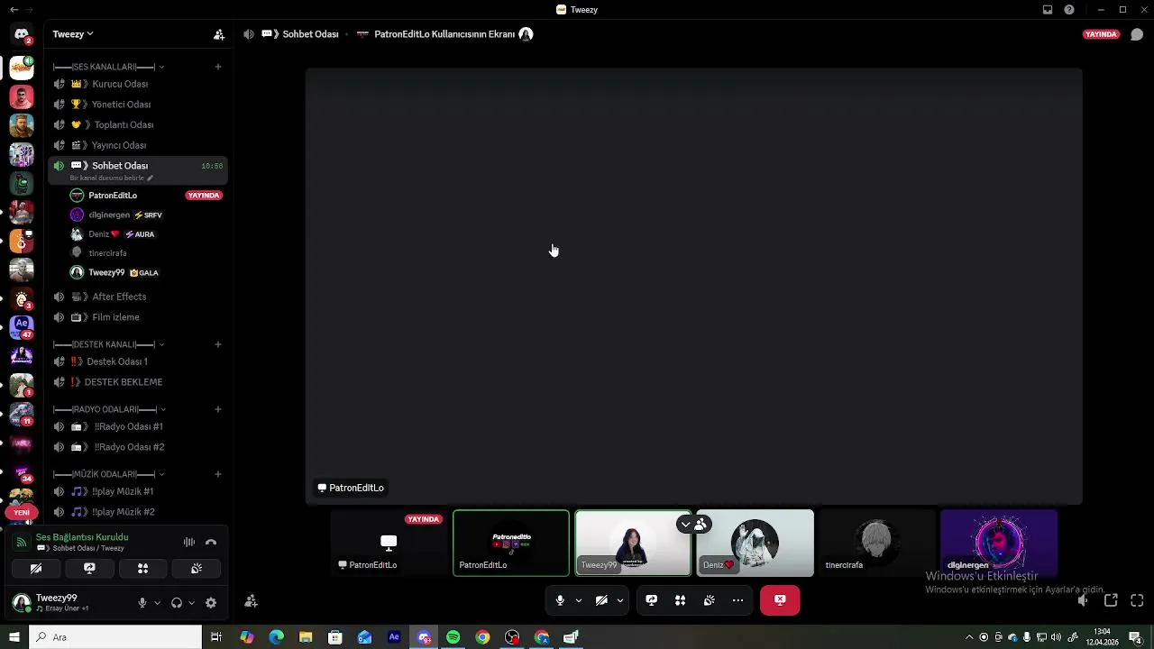Open output device options arrow in user panel

[191, 603]
